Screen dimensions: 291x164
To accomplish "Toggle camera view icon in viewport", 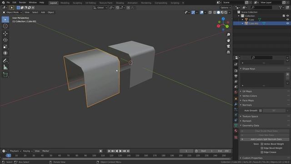I will tap(228, 46).
